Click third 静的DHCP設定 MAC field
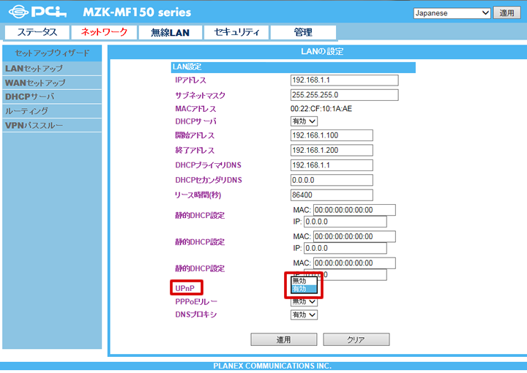Viewport: 527px width, 373px height. click(354, 263)
